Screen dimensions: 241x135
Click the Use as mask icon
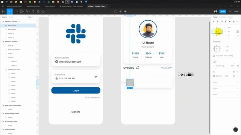pyautogui.click(x=125, y=12)
